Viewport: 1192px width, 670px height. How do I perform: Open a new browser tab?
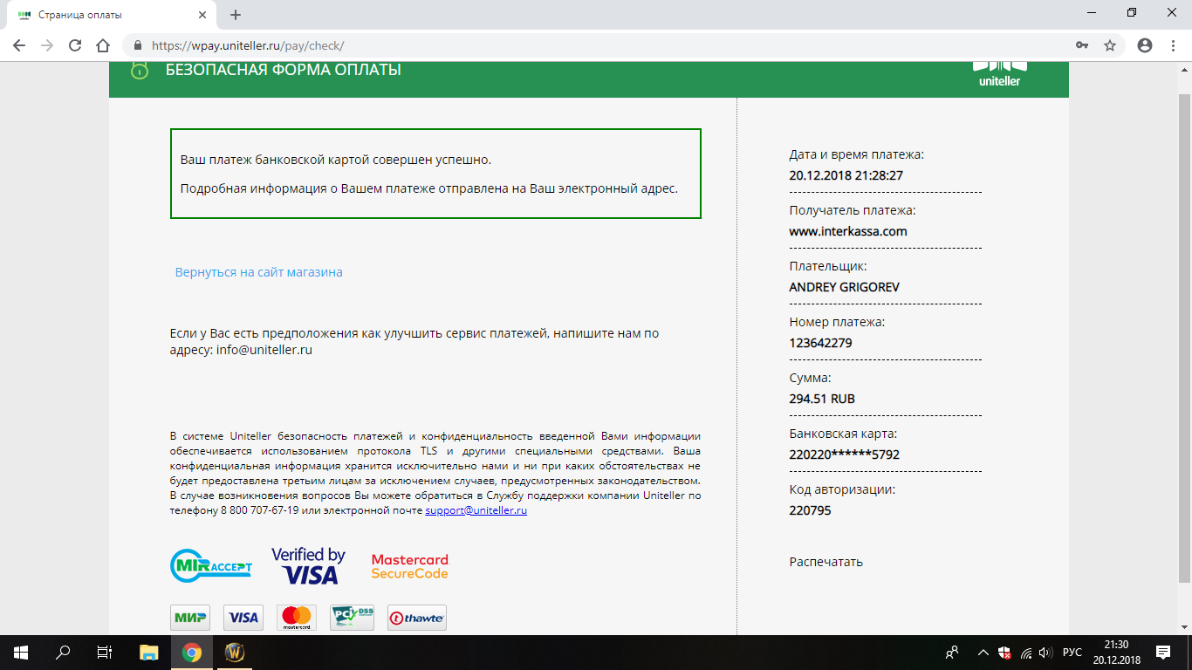point(236,15)
